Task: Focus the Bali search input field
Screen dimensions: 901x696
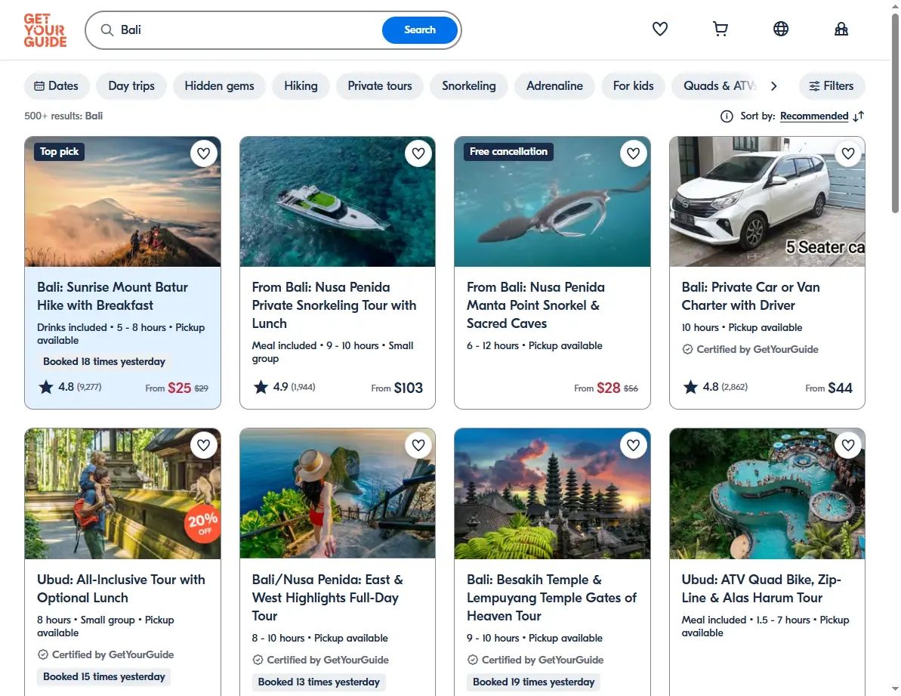Action: click(247, 30)
